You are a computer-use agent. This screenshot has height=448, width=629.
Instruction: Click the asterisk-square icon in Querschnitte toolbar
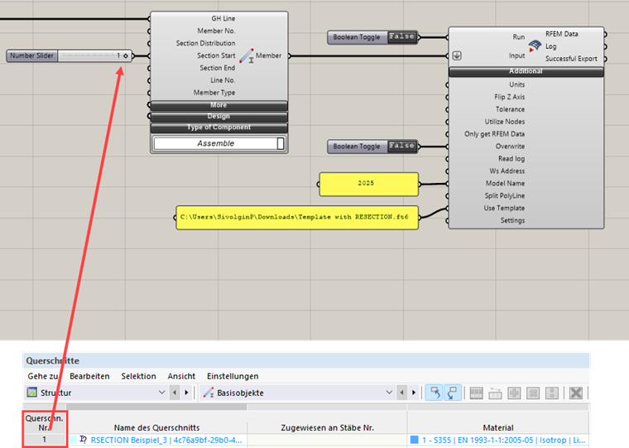click(533, 393)
